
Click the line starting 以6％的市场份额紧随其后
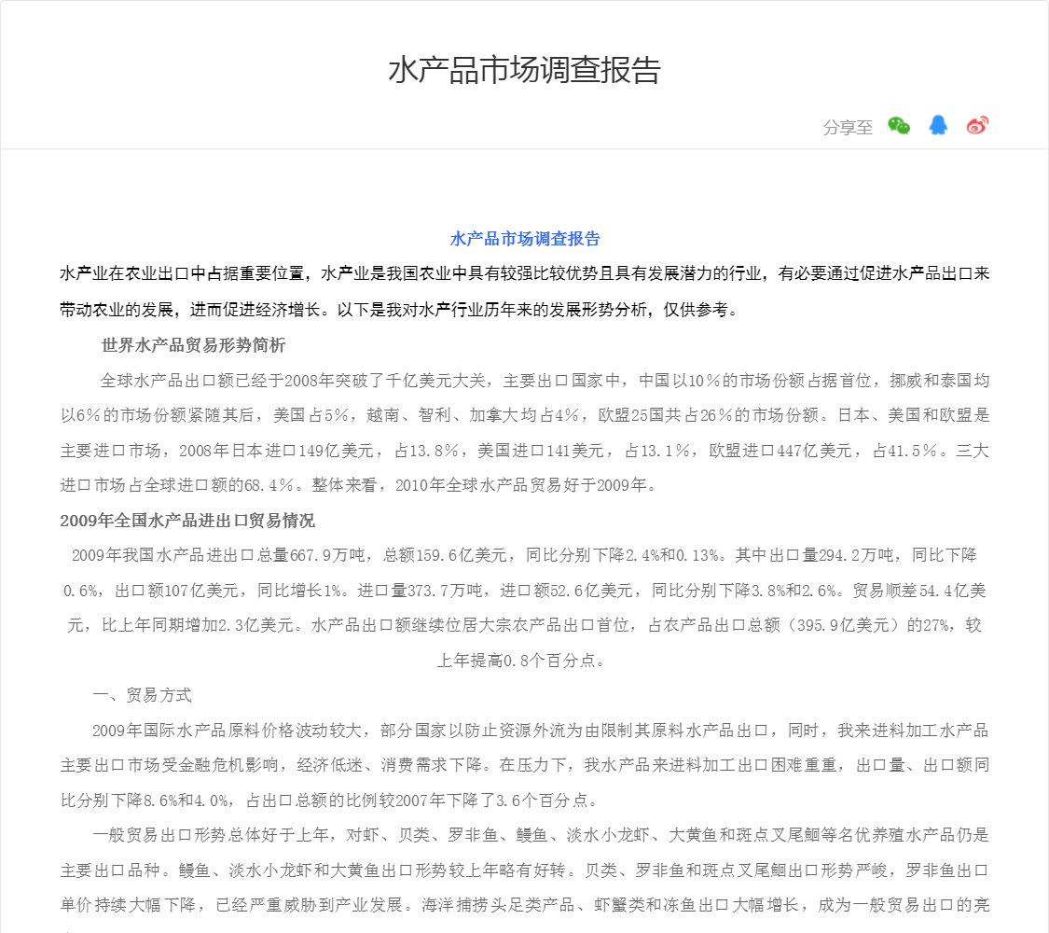click(x=524, y=415)
